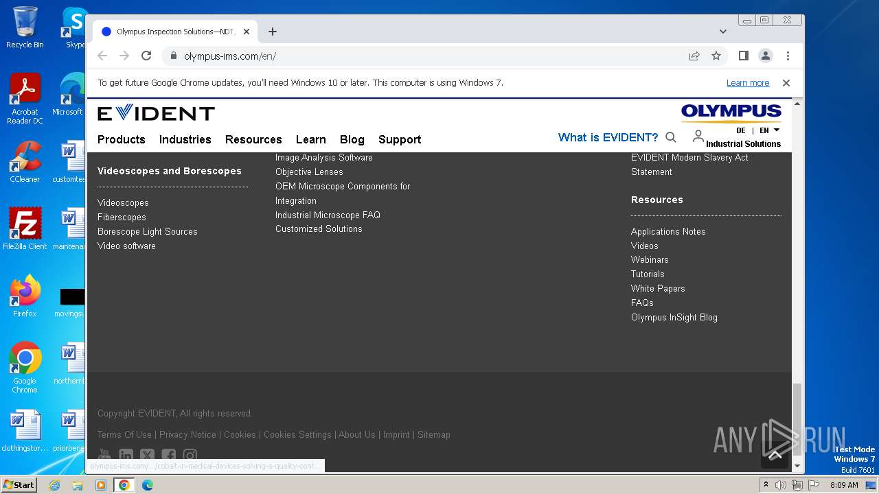
Task: Open the Support menu
Action: pos(400,139)
